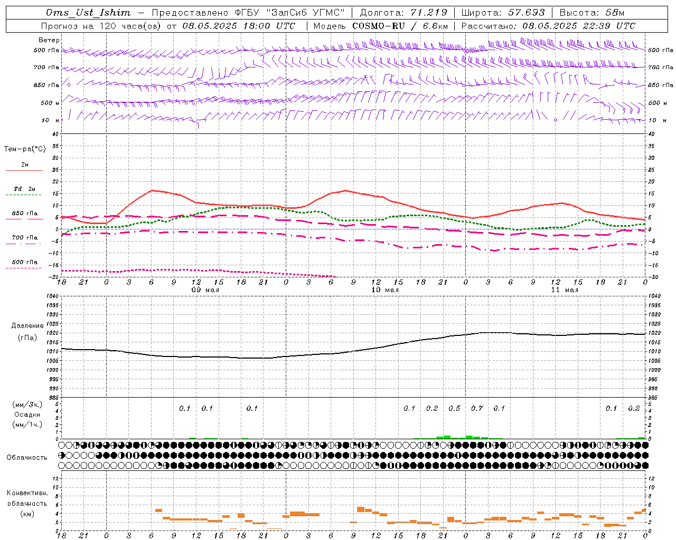Image resolution: width=676 pixels, height=540 pixels.
Task: Click the (мм/3ч.) units label
Action: coord(27,404)
